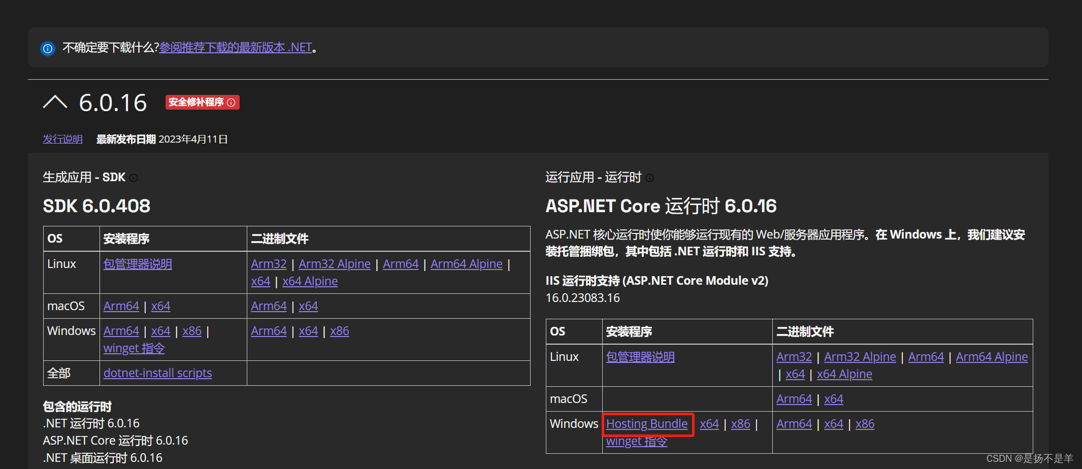Open the 发行说明 link

pyautogui.click(x=62, y=139)
